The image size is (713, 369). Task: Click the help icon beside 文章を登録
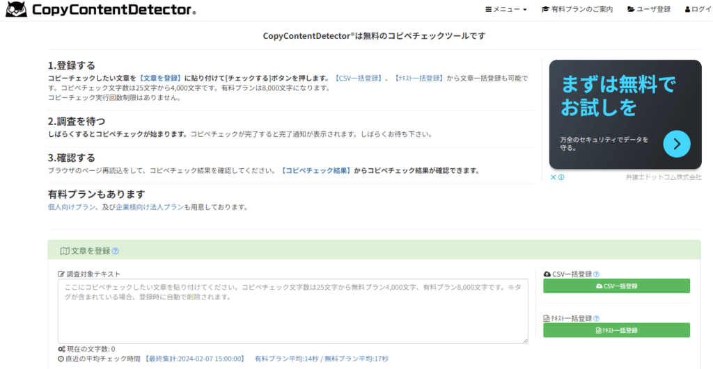click(116, 252)
